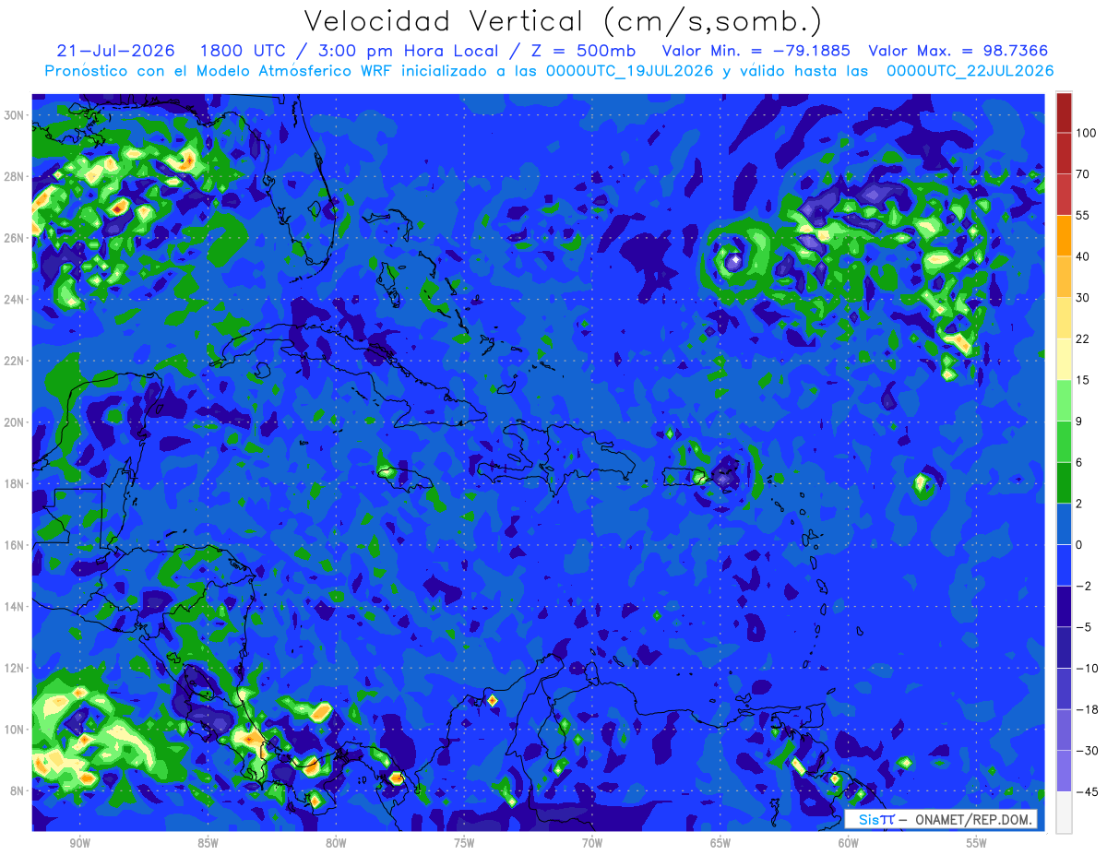Viewport: 1107px width, 855px height.
Task: Click the "15" colorbar scale label
Action: point(1083,380)
